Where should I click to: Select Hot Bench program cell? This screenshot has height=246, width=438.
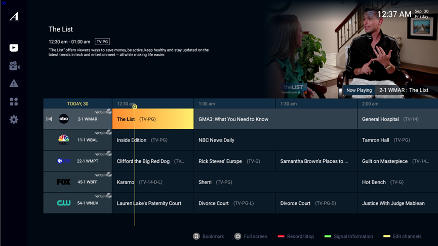pyautogui.click(x=398, y=182)
